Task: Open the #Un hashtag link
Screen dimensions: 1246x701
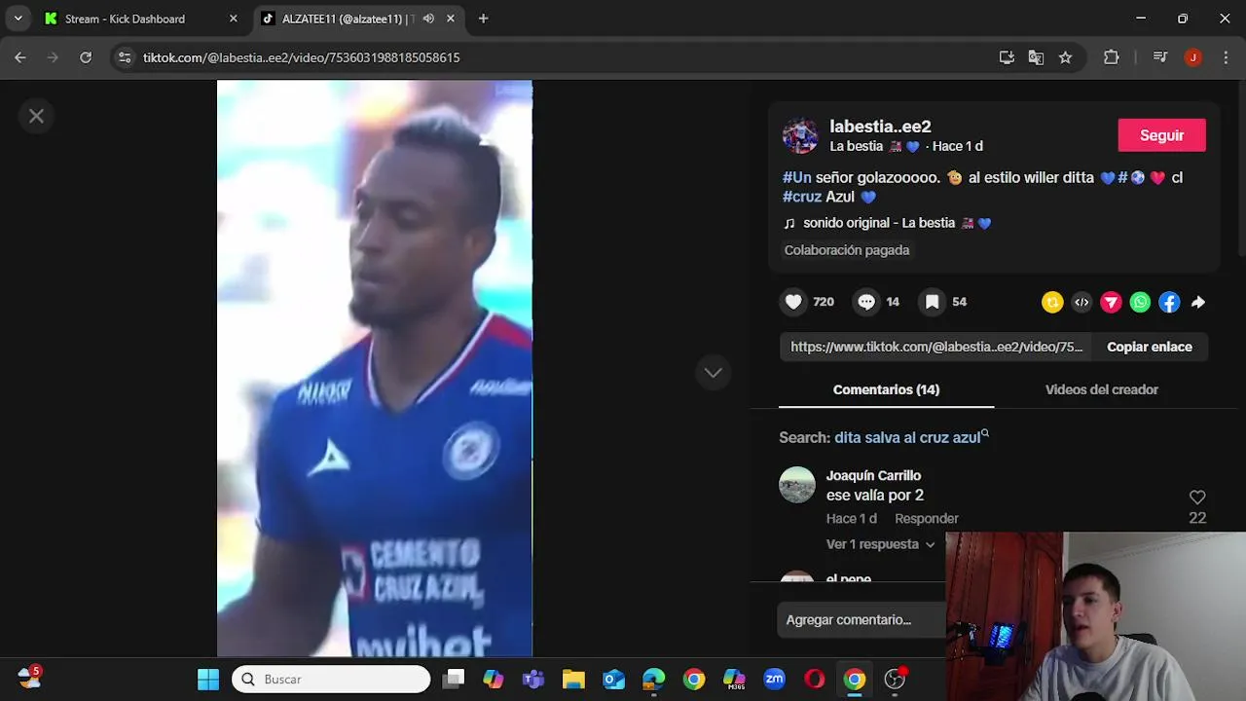Action: [x=796, y=177]
